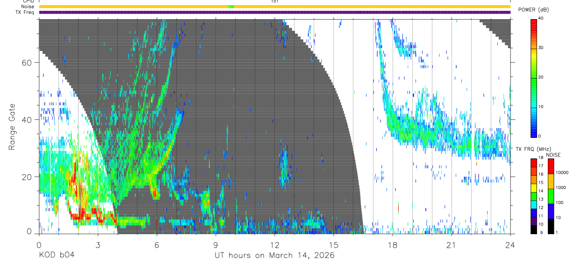
Task: Click the blue swatch in NOISE color bar
Action: coord(551,211)
